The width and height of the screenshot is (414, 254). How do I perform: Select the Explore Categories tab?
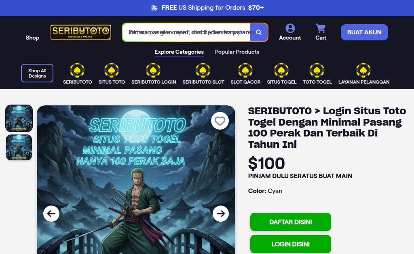pos(179,52)
